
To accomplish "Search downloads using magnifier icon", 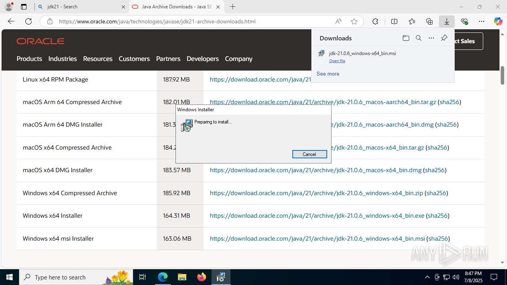I will [x=418, y=38].
